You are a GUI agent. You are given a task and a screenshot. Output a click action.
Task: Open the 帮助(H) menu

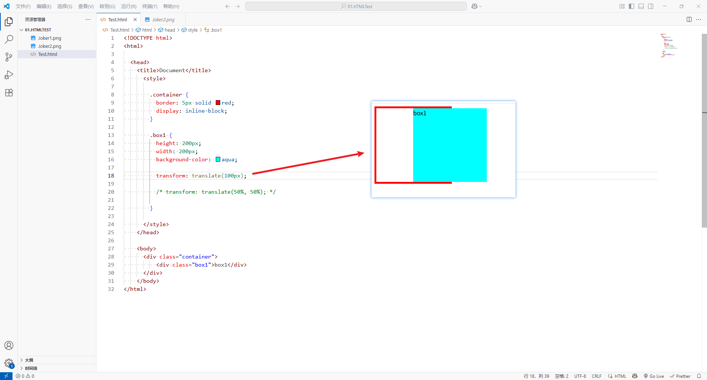pos(171,6)
